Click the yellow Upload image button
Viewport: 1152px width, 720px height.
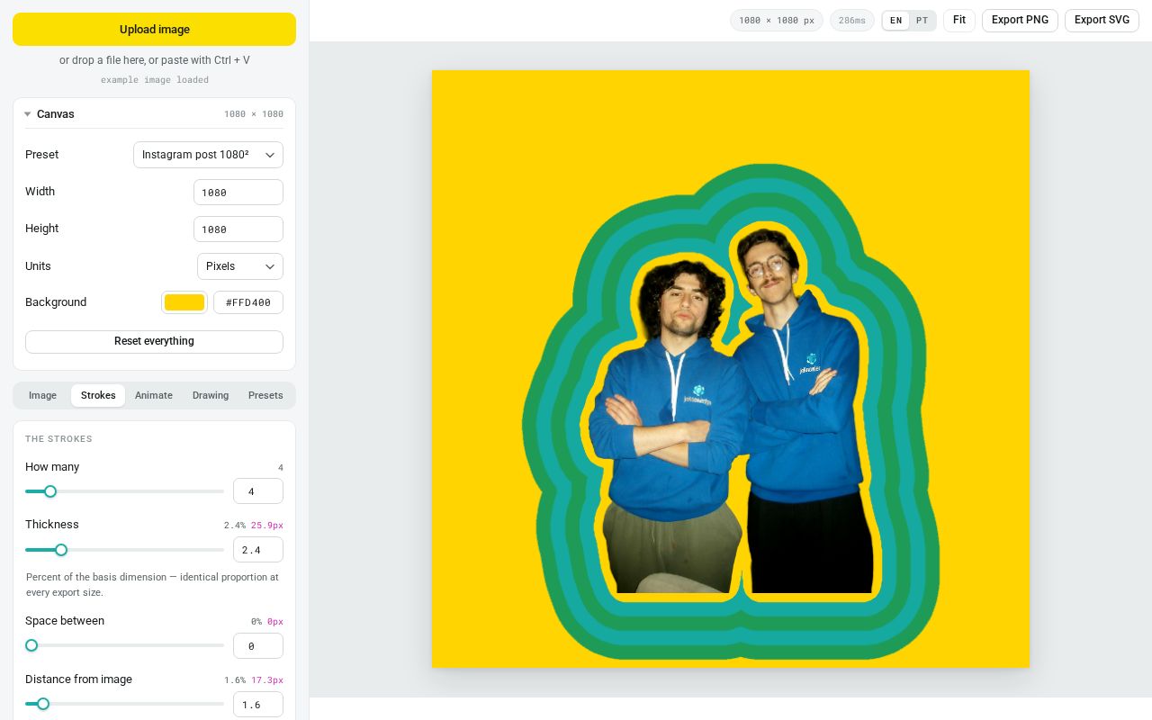point(154,29)
